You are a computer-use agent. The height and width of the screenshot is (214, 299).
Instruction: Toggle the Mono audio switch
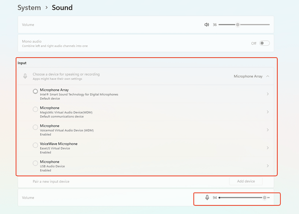click(264, 43)
